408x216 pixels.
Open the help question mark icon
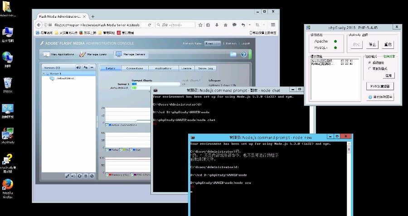click(x=244, y=54)
